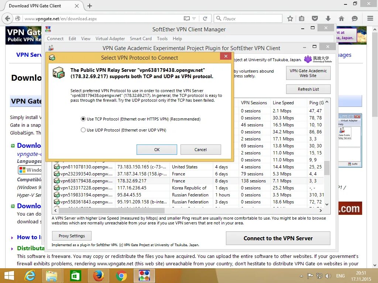Image resolution: width=378 pixels, height=283 pixels.
Task: Click Korea Republic of country cell
Action: click(189, 188)
